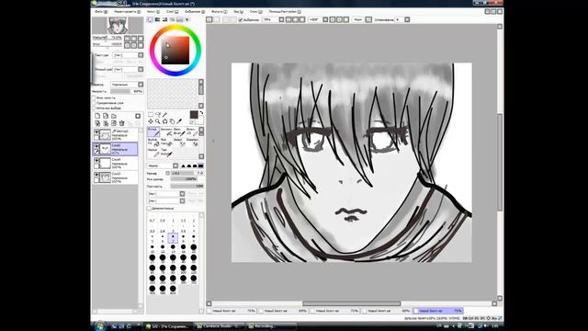The height and width of the screenshot is (331, 588).
Task: Select the Marker brush tool
Action: 153,153
